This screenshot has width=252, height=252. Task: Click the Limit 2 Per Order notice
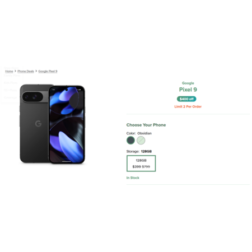point(188,106)
